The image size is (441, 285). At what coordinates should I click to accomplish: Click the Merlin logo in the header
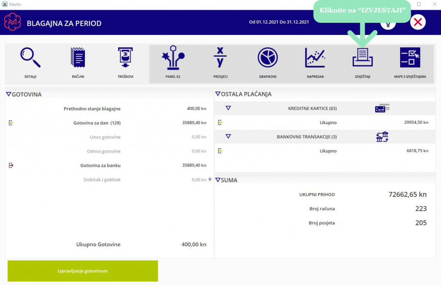(x=12, y=22)
